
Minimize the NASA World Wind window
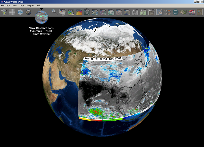click(x=195, y=2)
